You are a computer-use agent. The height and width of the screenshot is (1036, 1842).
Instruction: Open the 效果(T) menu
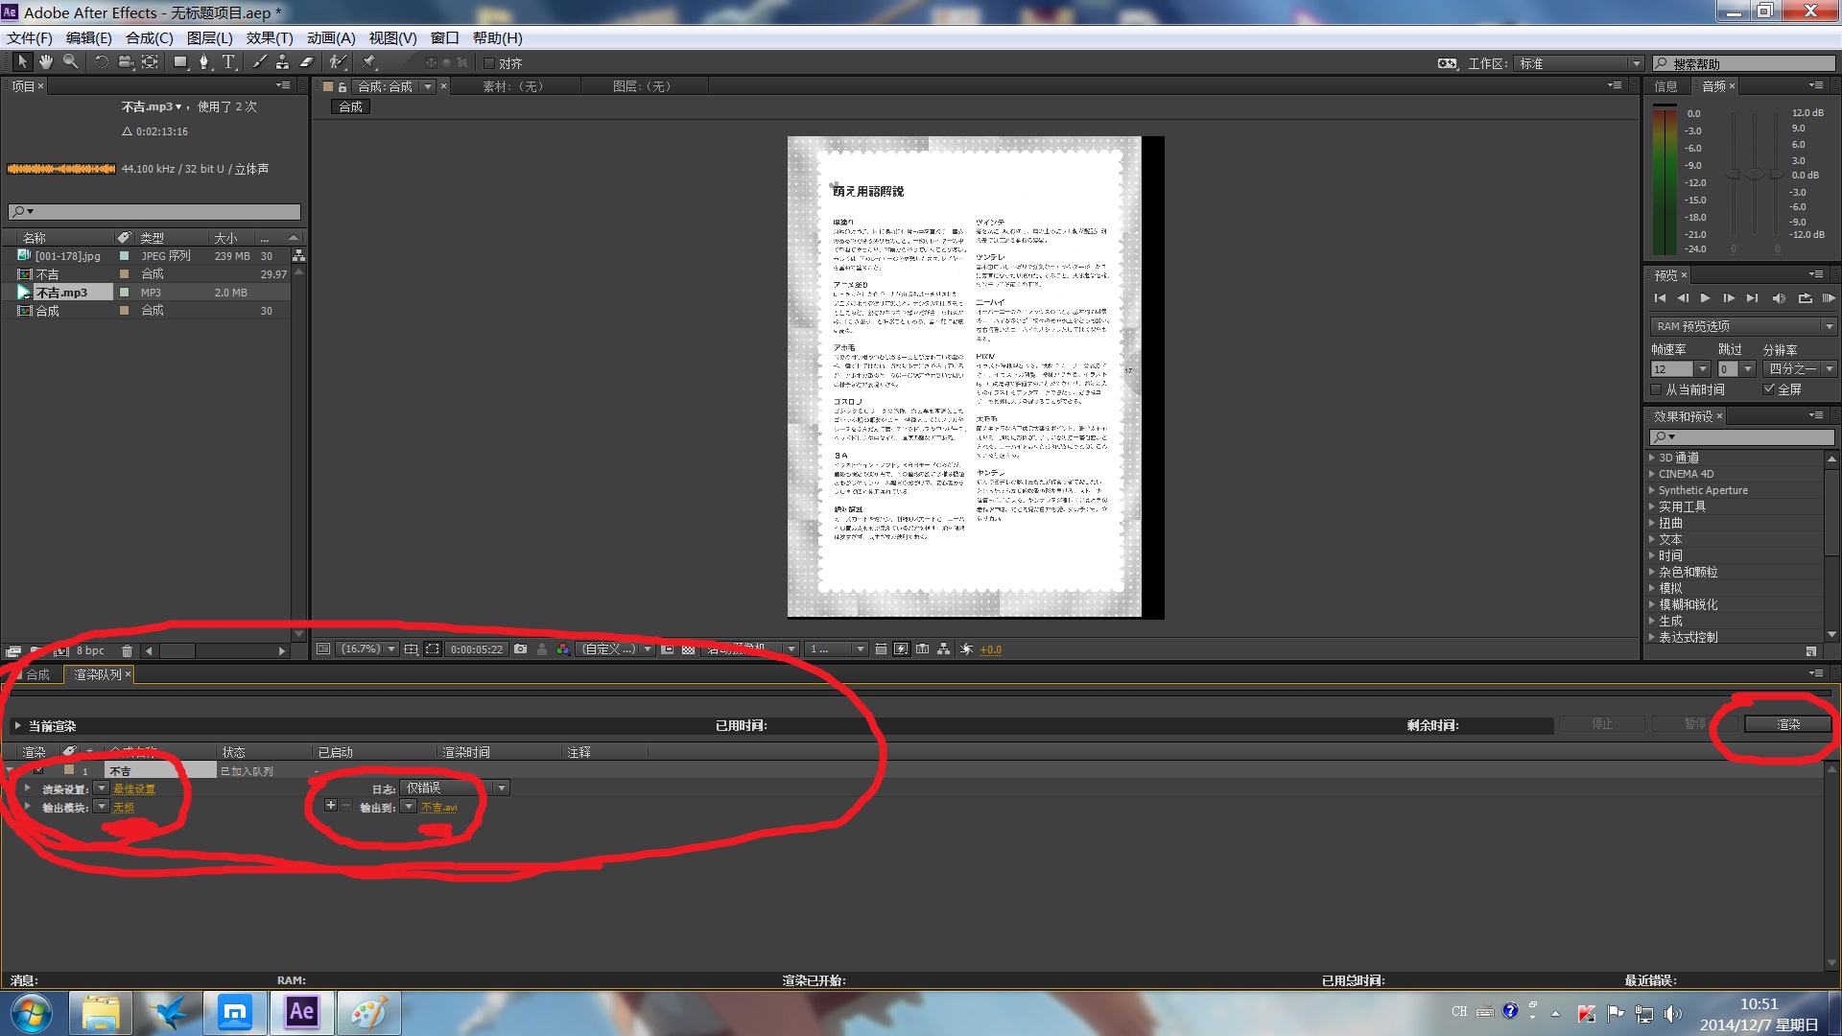point(269,38)
